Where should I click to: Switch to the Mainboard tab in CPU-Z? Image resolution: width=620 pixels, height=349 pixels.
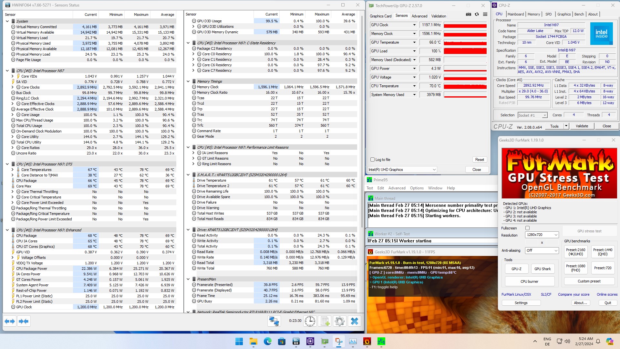(x=515, y=14)
